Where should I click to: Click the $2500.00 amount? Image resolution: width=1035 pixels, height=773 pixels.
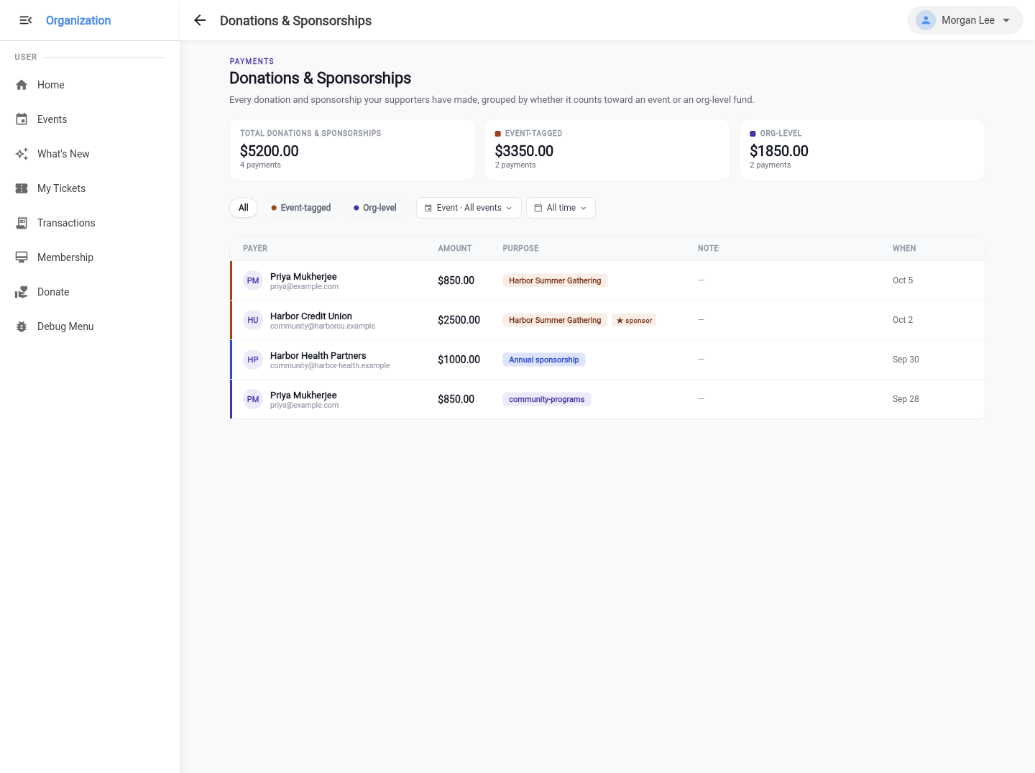click(x=459, y=320)
